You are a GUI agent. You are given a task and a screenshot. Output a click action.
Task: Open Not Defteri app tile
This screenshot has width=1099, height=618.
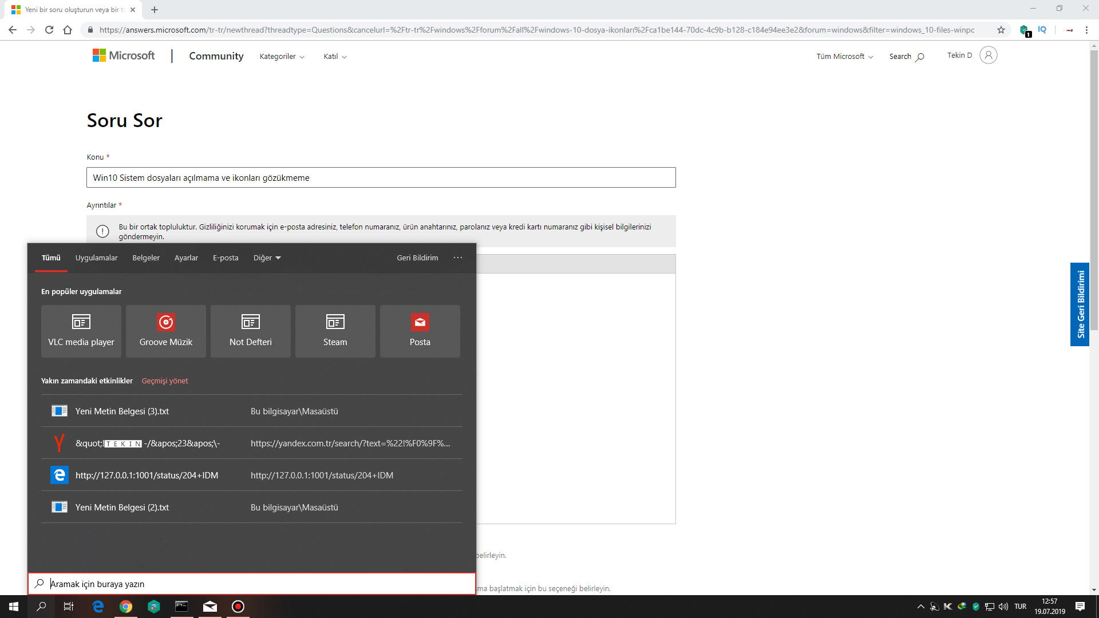[x=250, y=331]
